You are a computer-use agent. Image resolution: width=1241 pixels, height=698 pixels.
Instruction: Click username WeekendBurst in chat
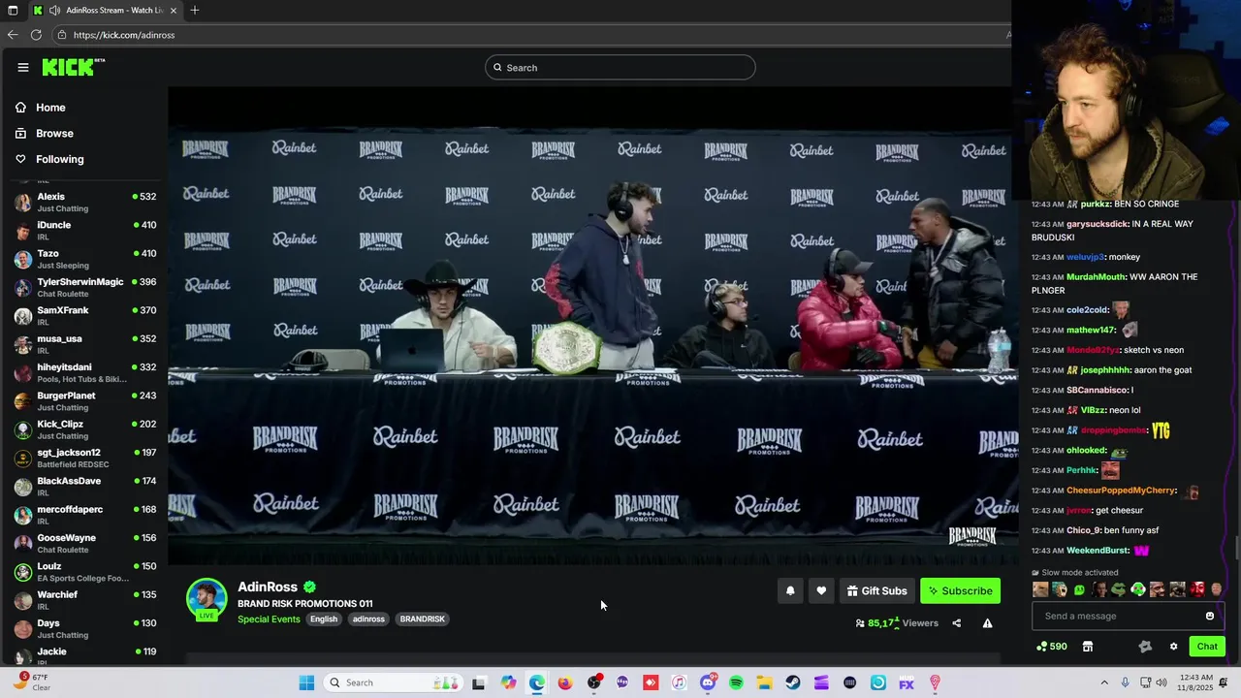click(x=1098, y=551)
